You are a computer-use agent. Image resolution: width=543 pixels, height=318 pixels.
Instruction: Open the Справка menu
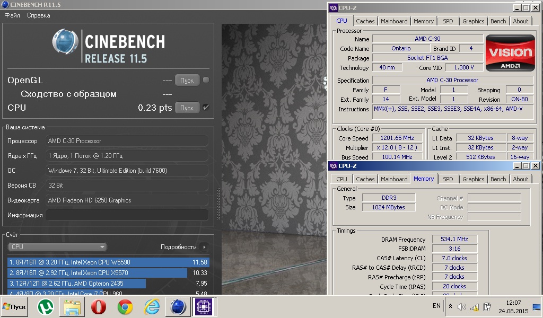pyautogui.click(x=38, y=15)
